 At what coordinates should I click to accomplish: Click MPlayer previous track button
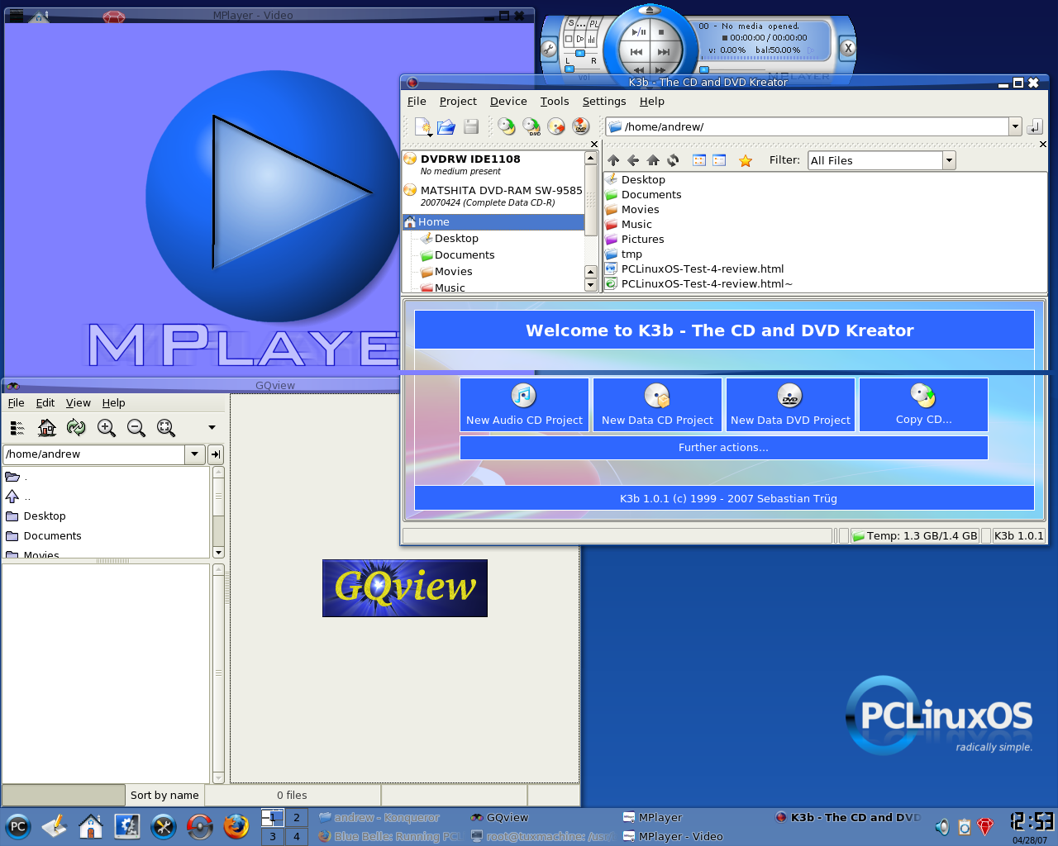[x=636, y=52]
